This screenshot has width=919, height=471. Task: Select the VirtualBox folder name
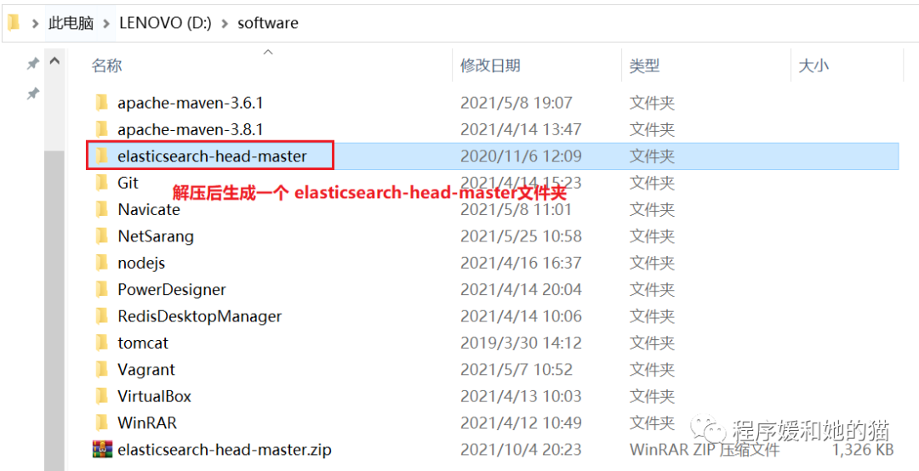[155, 396]
